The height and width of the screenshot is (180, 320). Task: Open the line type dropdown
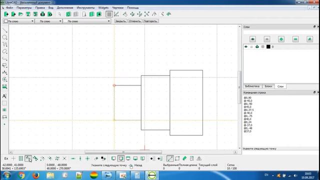click(x=87, y=21)
